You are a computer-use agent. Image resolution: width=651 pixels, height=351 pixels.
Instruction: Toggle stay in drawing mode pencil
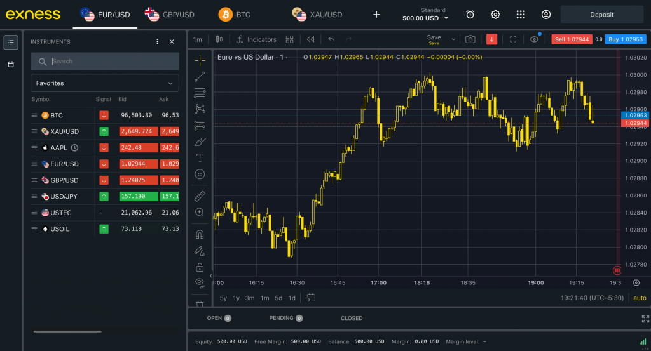pyautogui.click(x=200, y=251)
